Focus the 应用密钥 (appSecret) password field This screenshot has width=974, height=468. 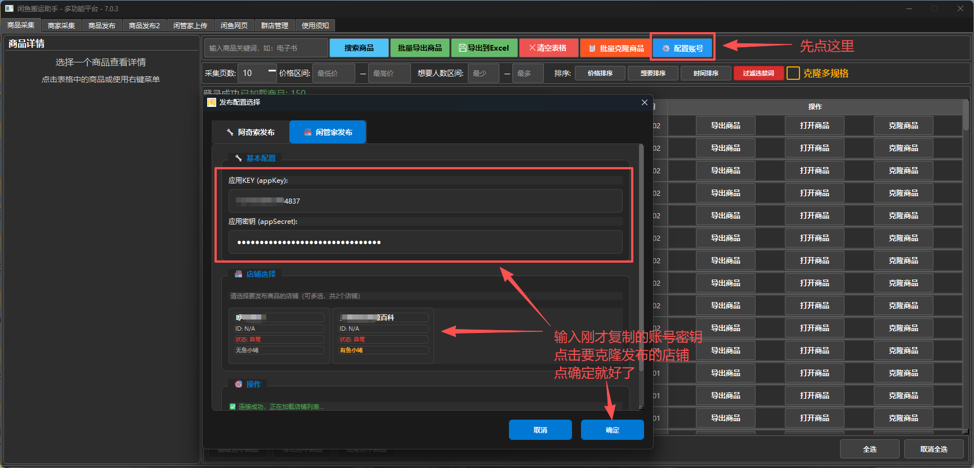click(x=425, y=242)
